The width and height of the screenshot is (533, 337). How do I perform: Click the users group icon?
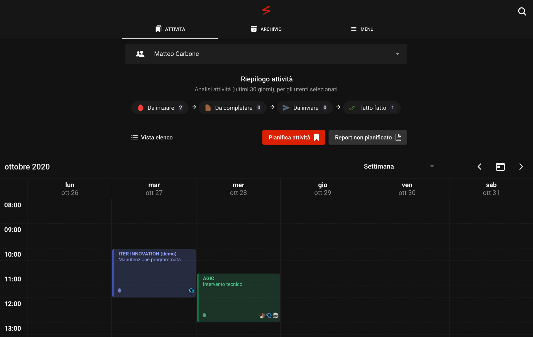coord(140,54)
